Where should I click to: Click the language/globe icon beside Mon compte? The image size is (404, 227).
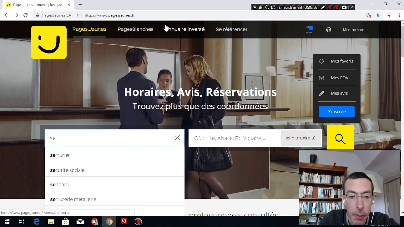coord(329,30)
